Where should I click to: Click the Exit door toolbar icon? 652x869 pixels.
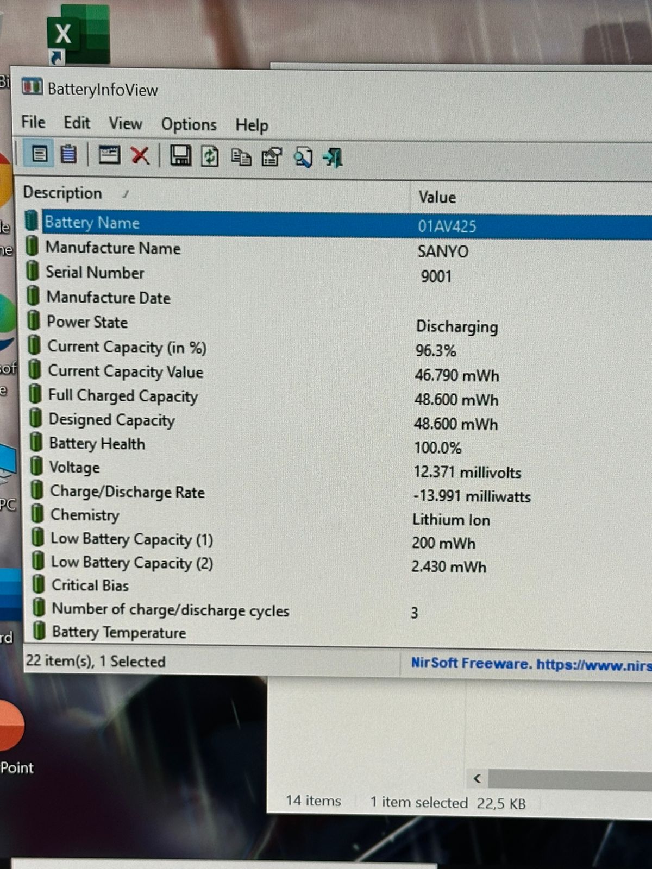click(x=333, y=158)
